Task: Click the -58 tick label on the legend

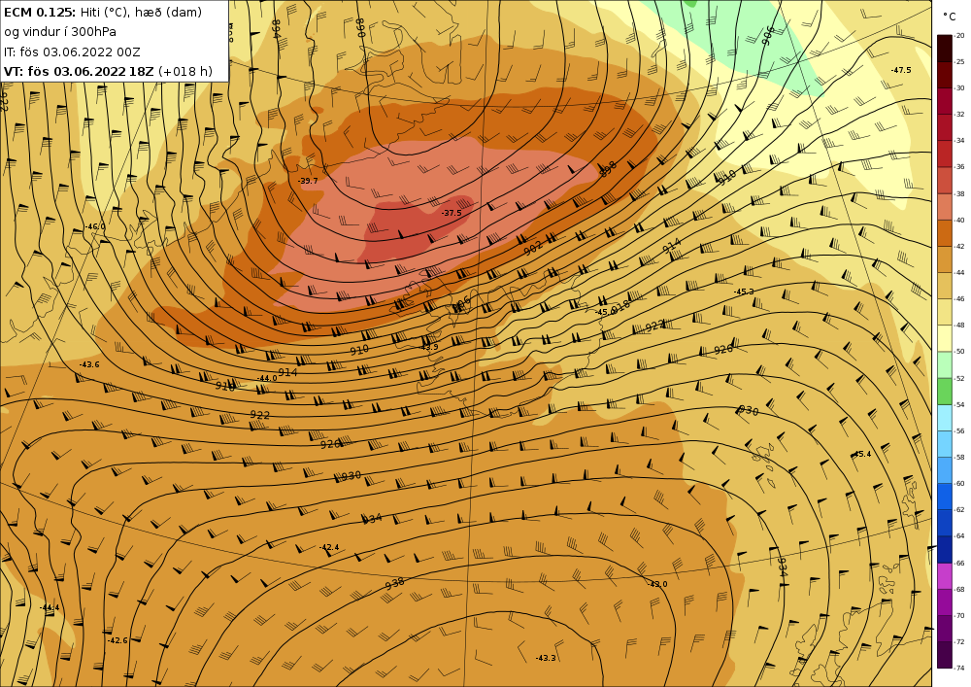Action: coord(959,457)
